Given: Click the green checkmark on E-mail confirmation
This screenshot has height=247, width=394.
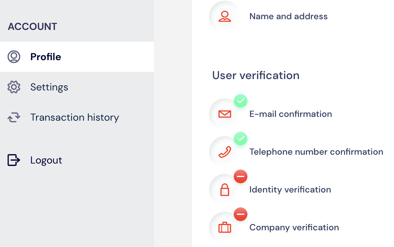Looking at the screenshot, I should tap(241, 101).
